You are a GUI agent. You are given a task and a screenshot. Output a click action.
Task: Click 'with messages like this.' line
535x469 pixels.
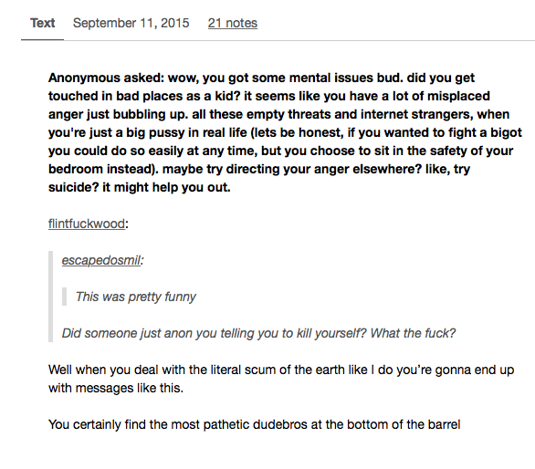point(116,388)
